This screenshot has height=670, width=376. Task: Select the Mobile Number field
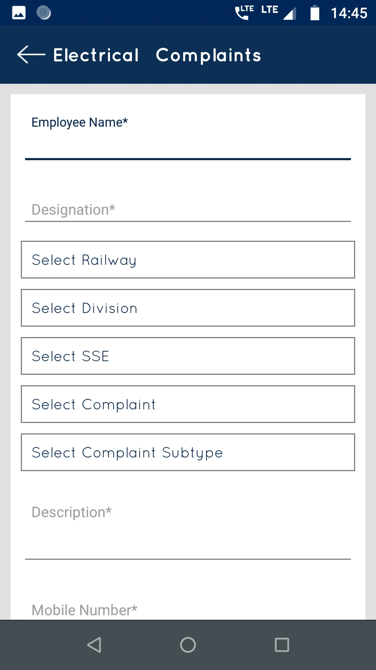pos(188,610)
